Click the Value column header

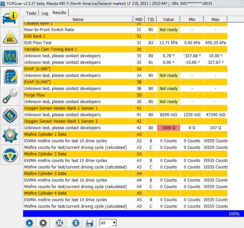pos(168,19)
